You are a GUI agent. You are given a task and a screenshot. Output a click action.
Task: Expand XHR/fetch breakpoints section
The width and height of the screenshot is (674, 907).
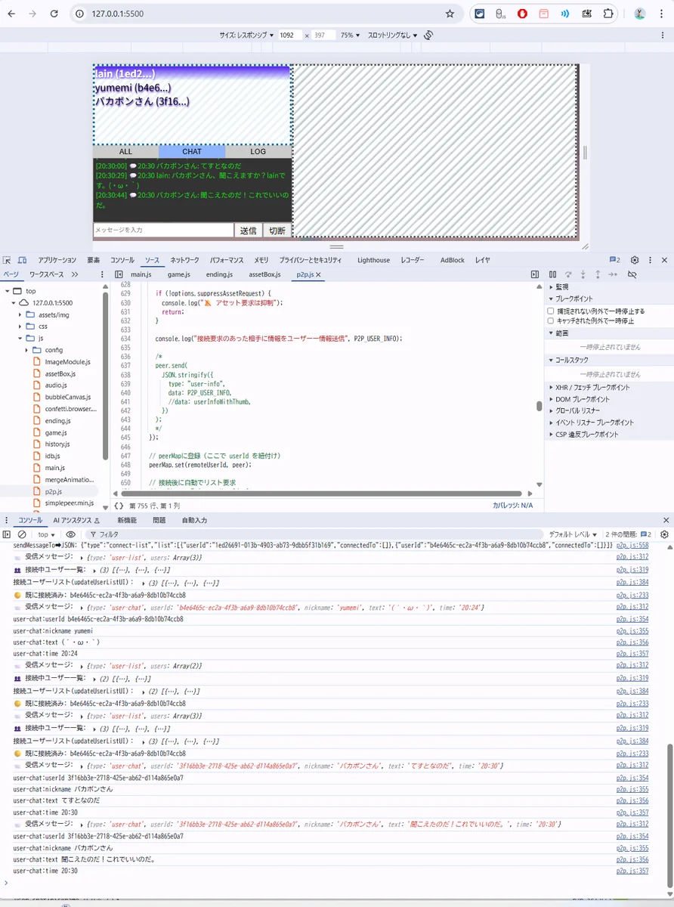551,387
